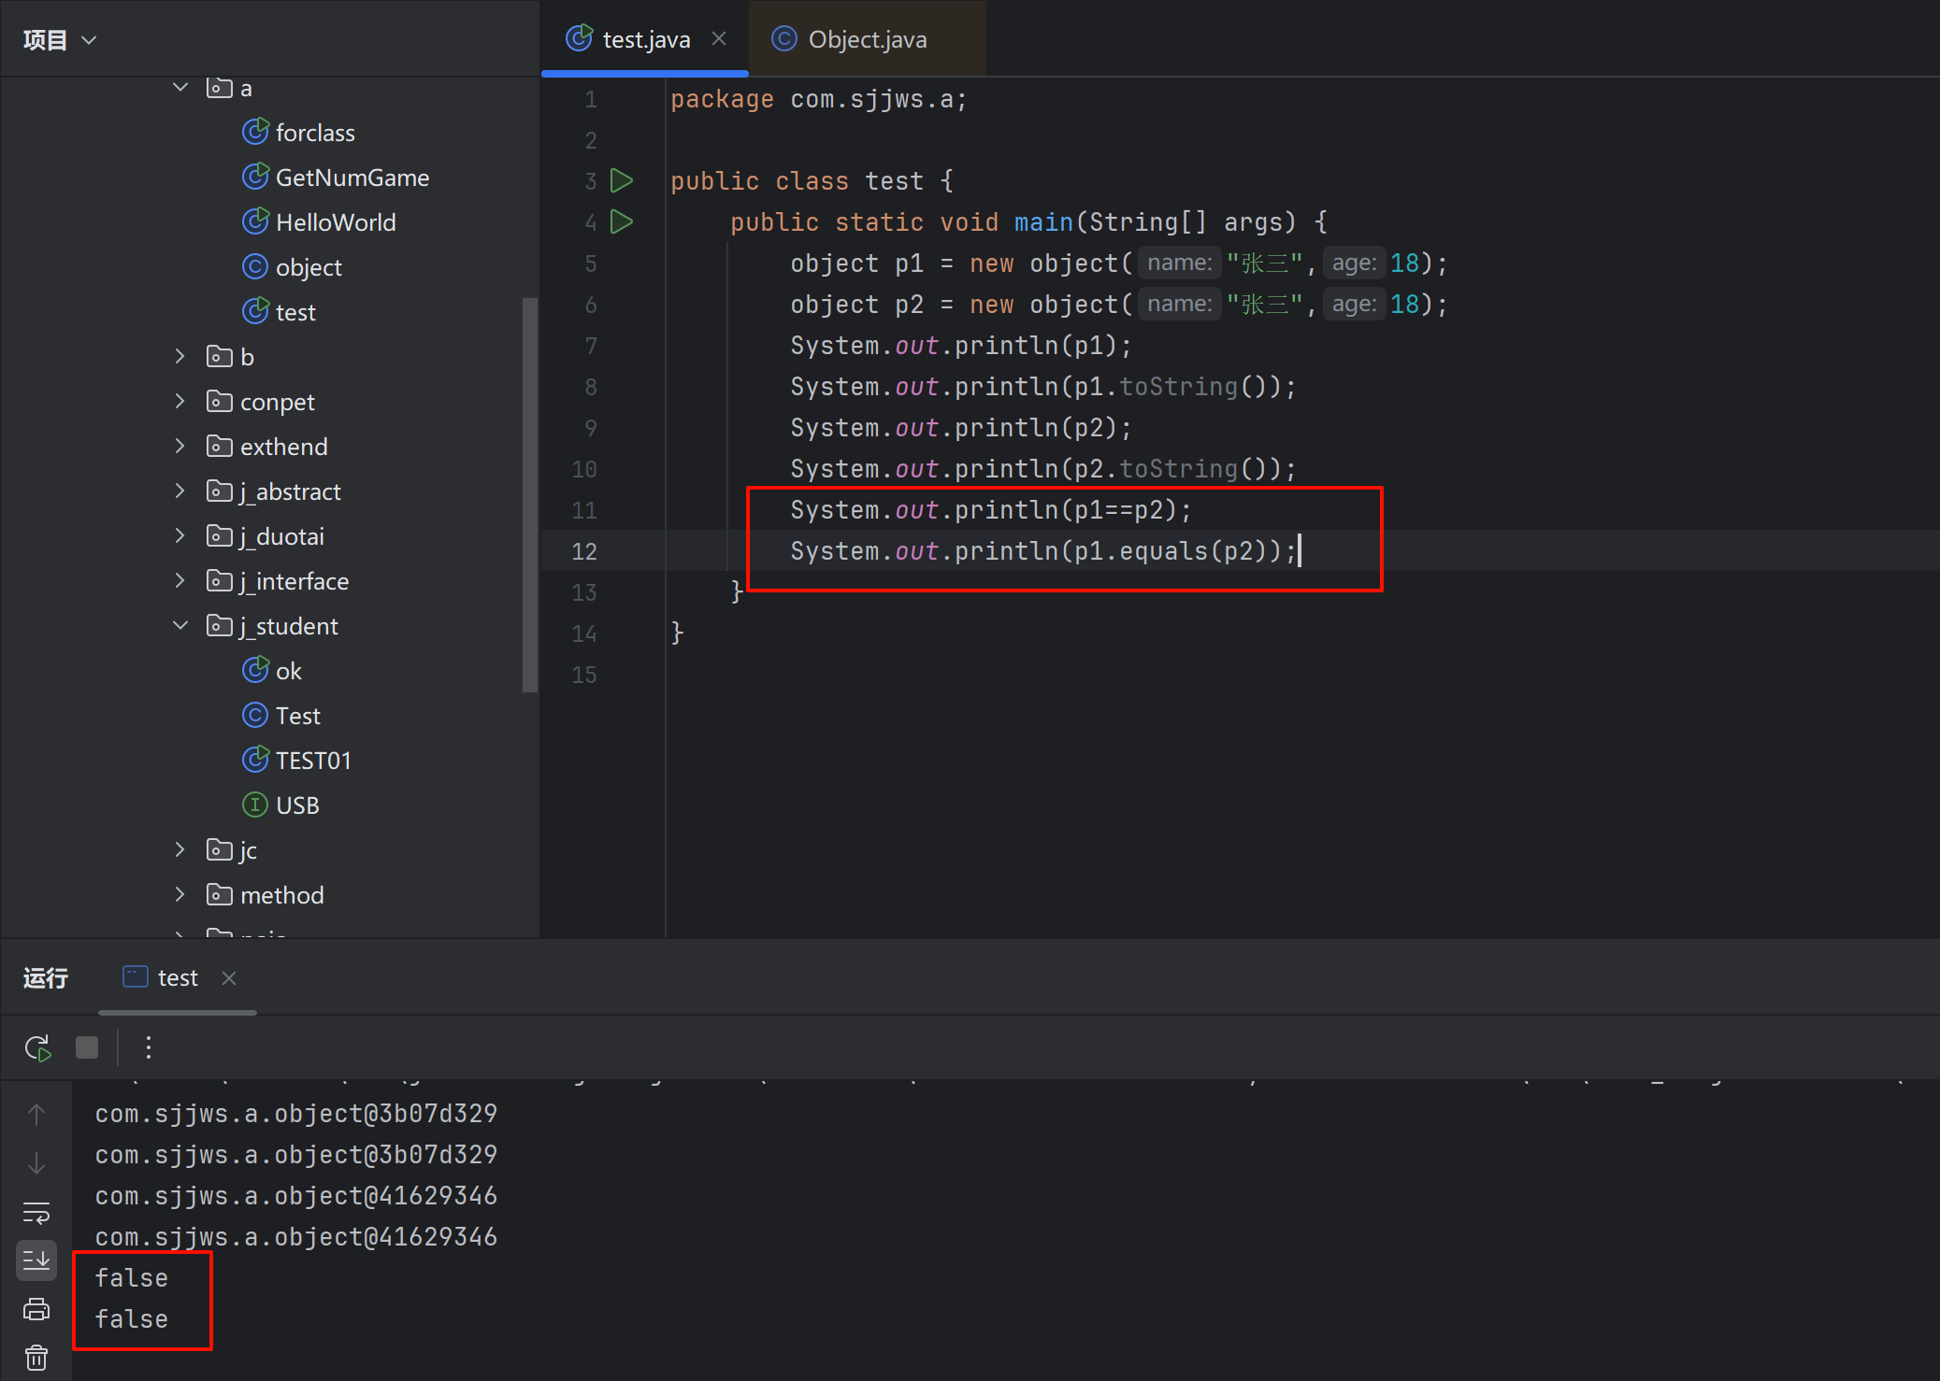Collapse the j_student folder
The height and width of the screenshot is (1381, 1940).
[x=180, y=626]
